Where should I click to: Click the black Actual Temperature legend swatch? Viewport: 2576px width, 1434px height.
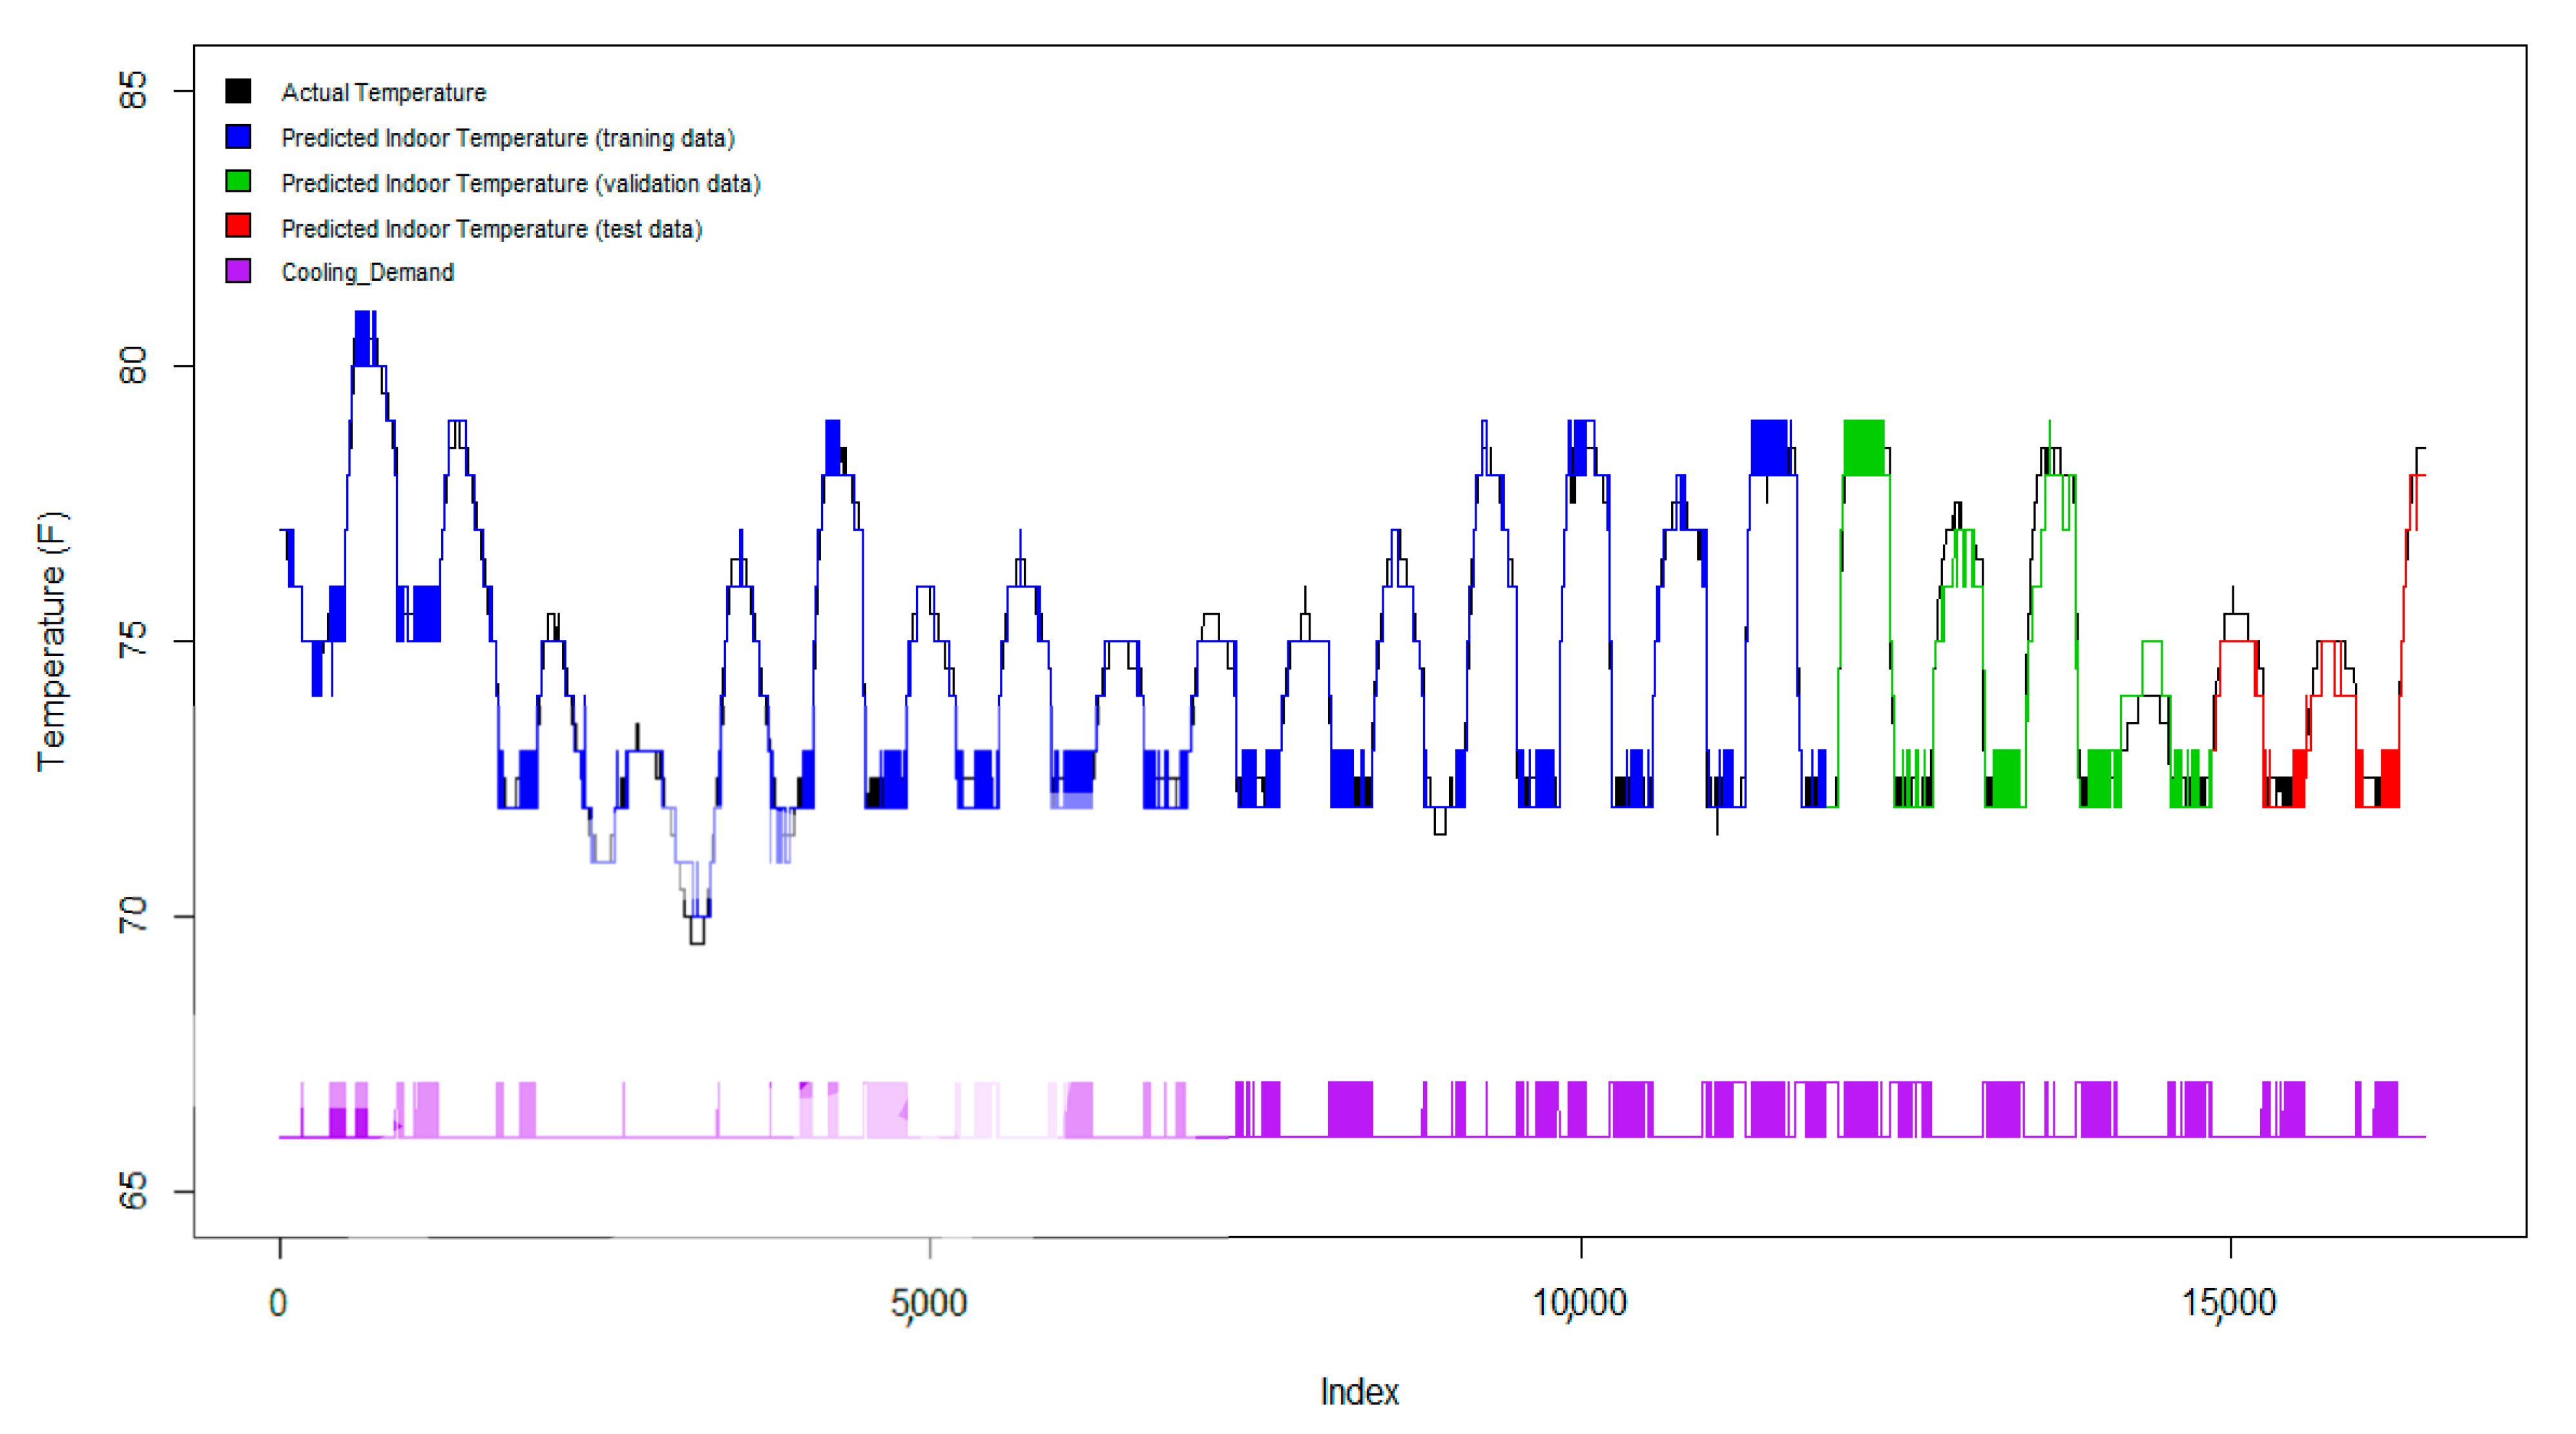click(238, 91)
